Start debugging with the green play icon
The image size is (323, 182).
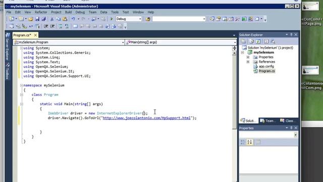(112, 19)
